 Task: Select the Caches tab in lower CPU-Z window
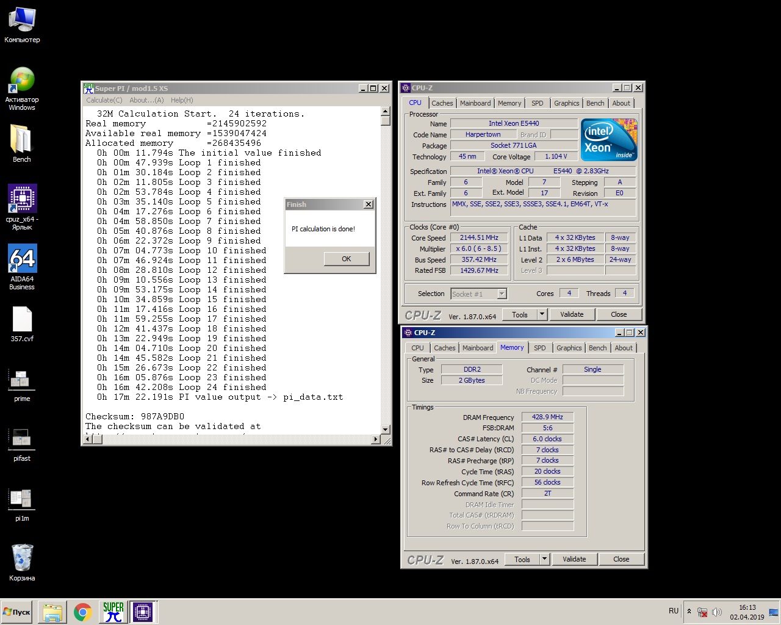pyautogui.click(x=445, y=348)
